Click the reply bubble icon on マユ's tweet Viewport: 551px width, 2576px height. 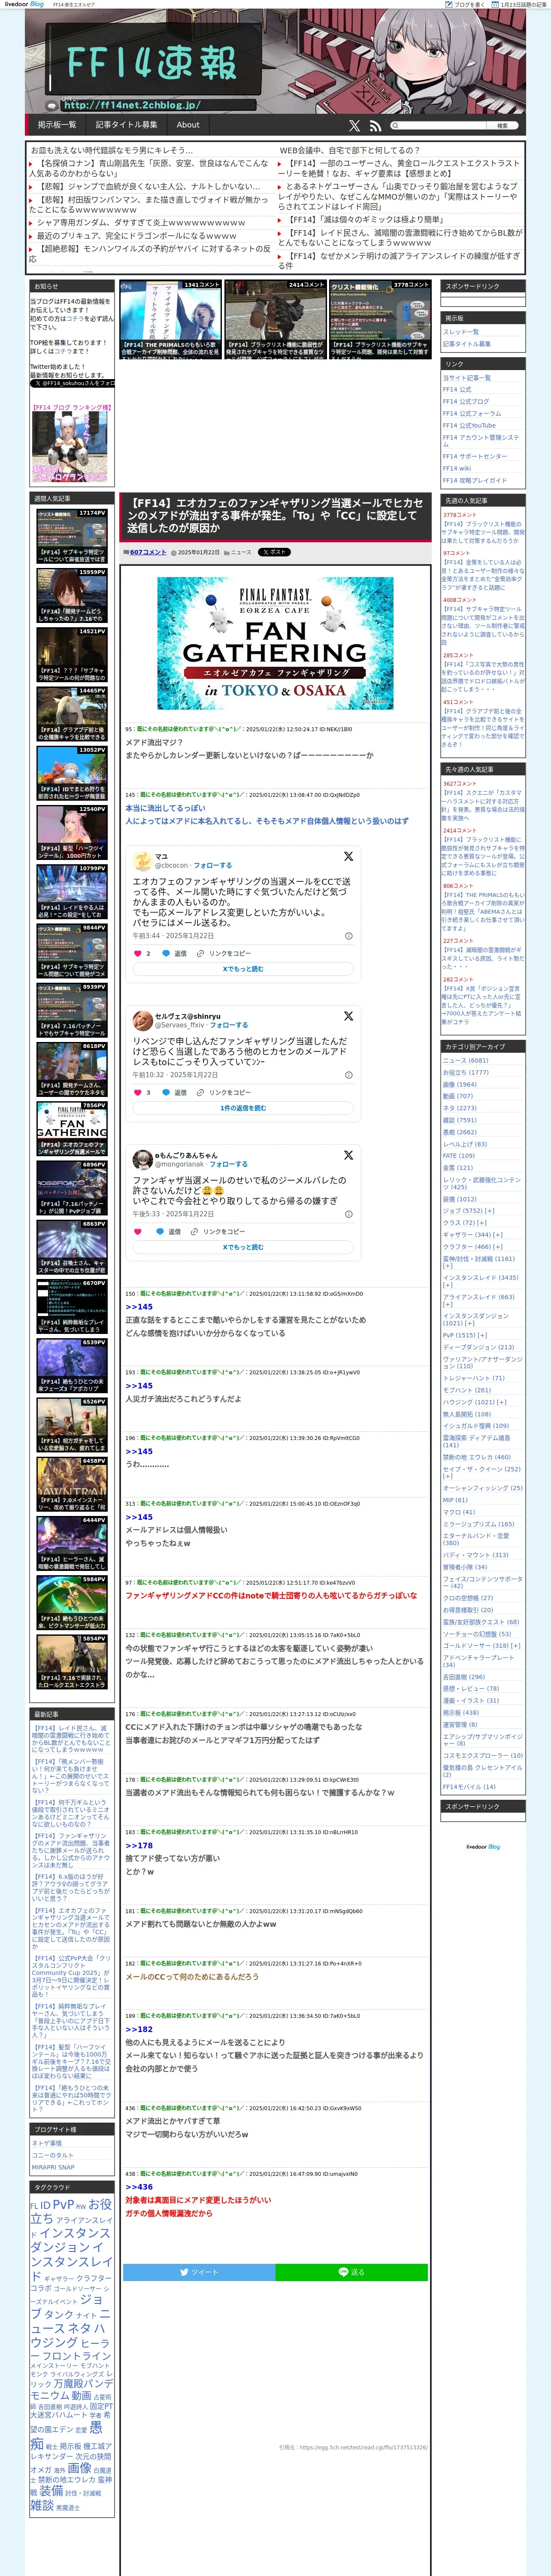click(x=165, y=953)
